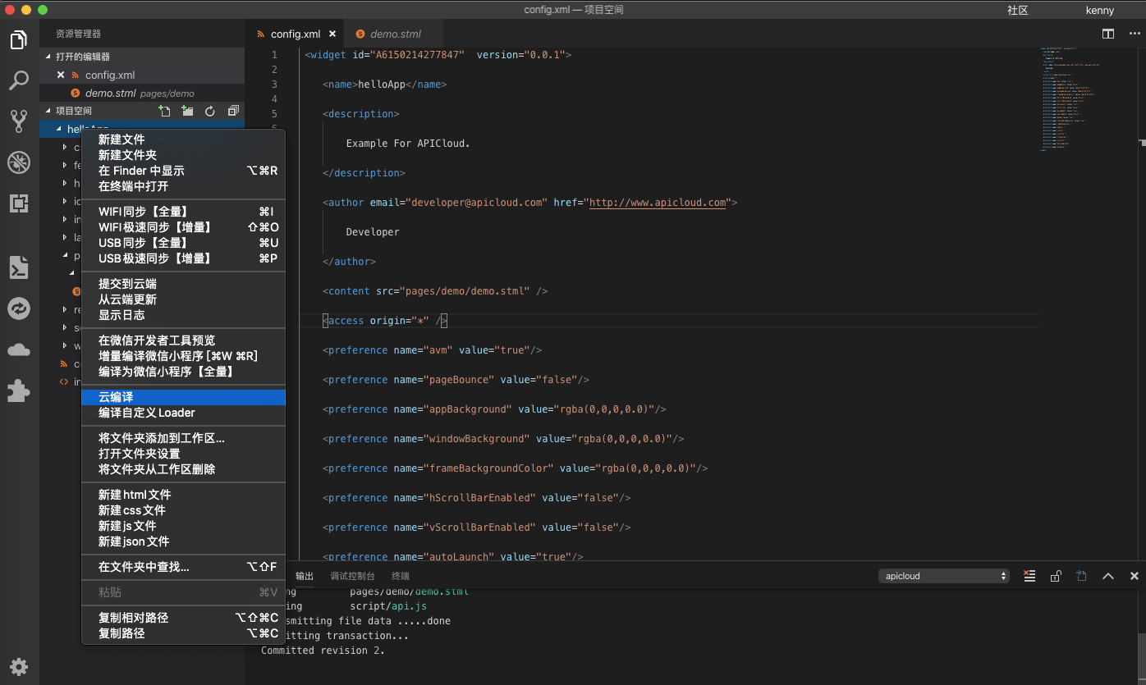Click the puzzle piece plugin icon
This screenshot has width=1146, height=685.
19,390
